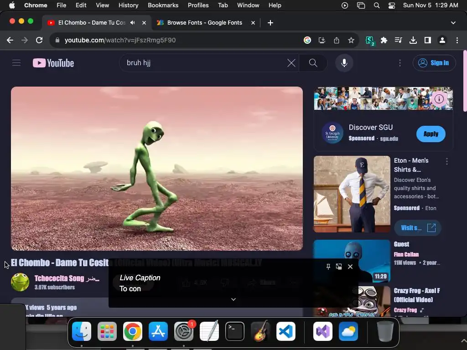Bookmark this page with star
Screen dimensions: 467x350
351,40
